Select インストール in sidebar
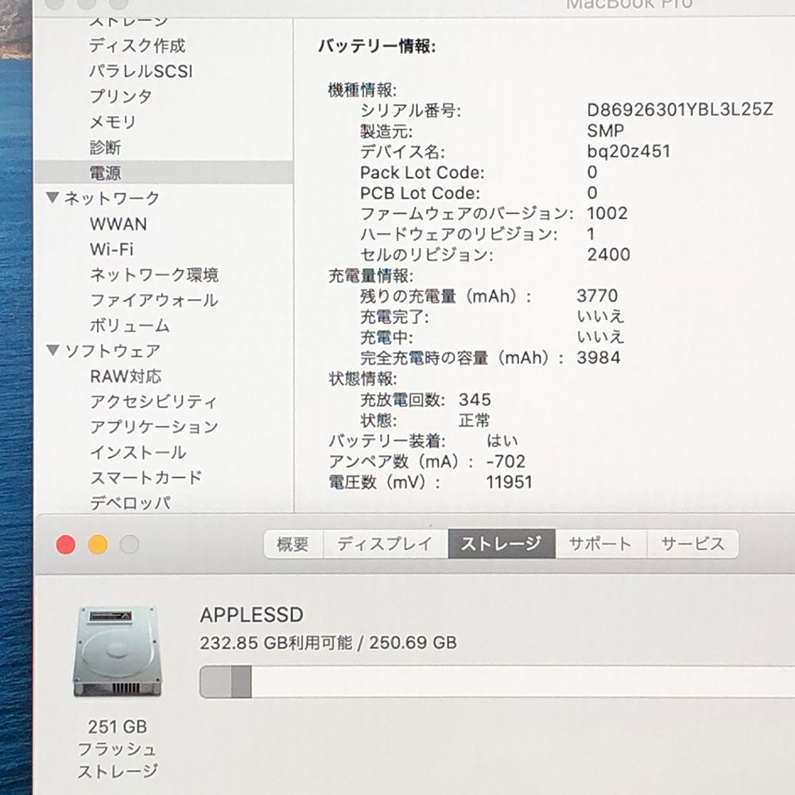 [x=138, y=452]
